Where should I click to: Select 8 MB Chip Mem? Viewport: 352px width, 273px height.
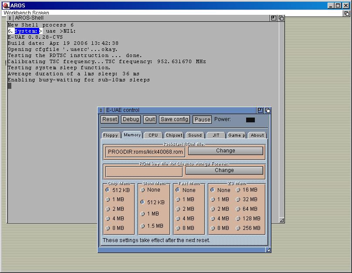[115, 228]
